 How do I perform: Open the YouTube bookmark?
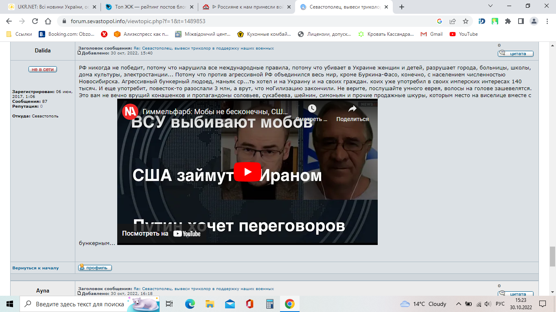464,34
